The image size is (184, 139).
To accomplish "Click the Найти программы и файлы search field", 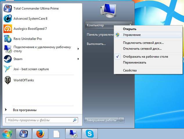I will [x=42, y=120].
